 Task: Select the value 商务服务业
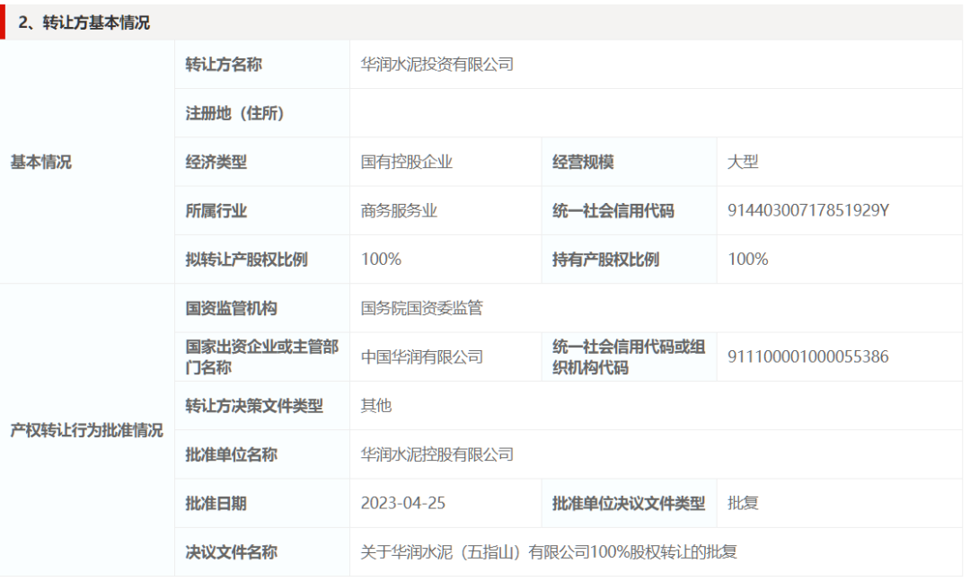399,211
